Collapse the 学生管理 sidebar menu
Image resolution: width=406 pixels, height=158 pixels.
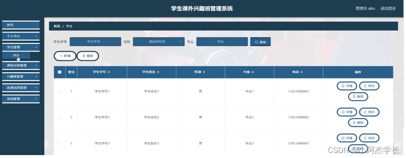[x=21, y=48]
